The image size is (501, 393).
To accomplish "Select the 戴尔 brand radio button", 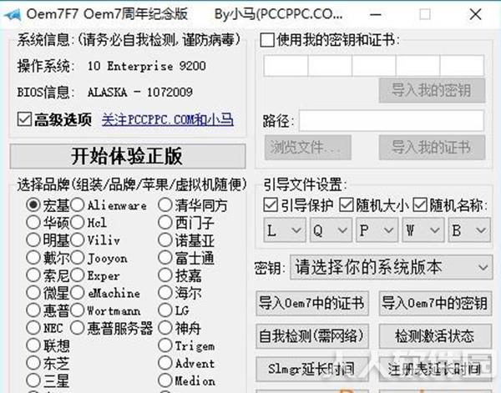I will 33,257.
